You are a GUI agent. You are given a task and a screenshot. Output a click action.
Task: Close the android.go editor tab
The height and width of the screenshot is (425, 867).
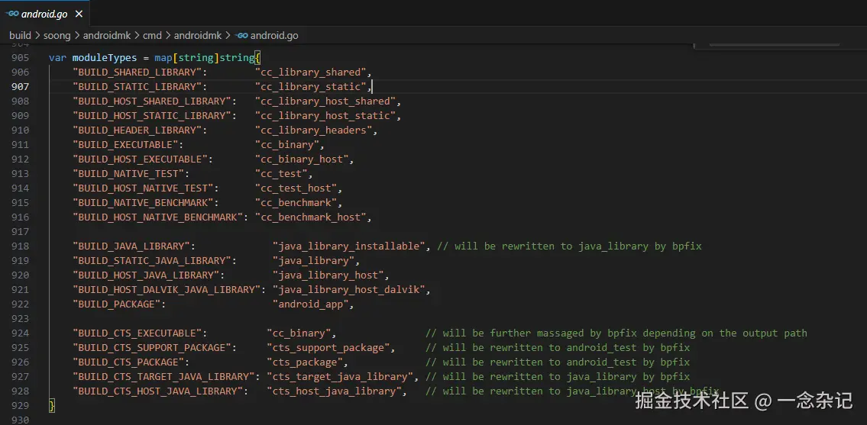coord(79,14)
